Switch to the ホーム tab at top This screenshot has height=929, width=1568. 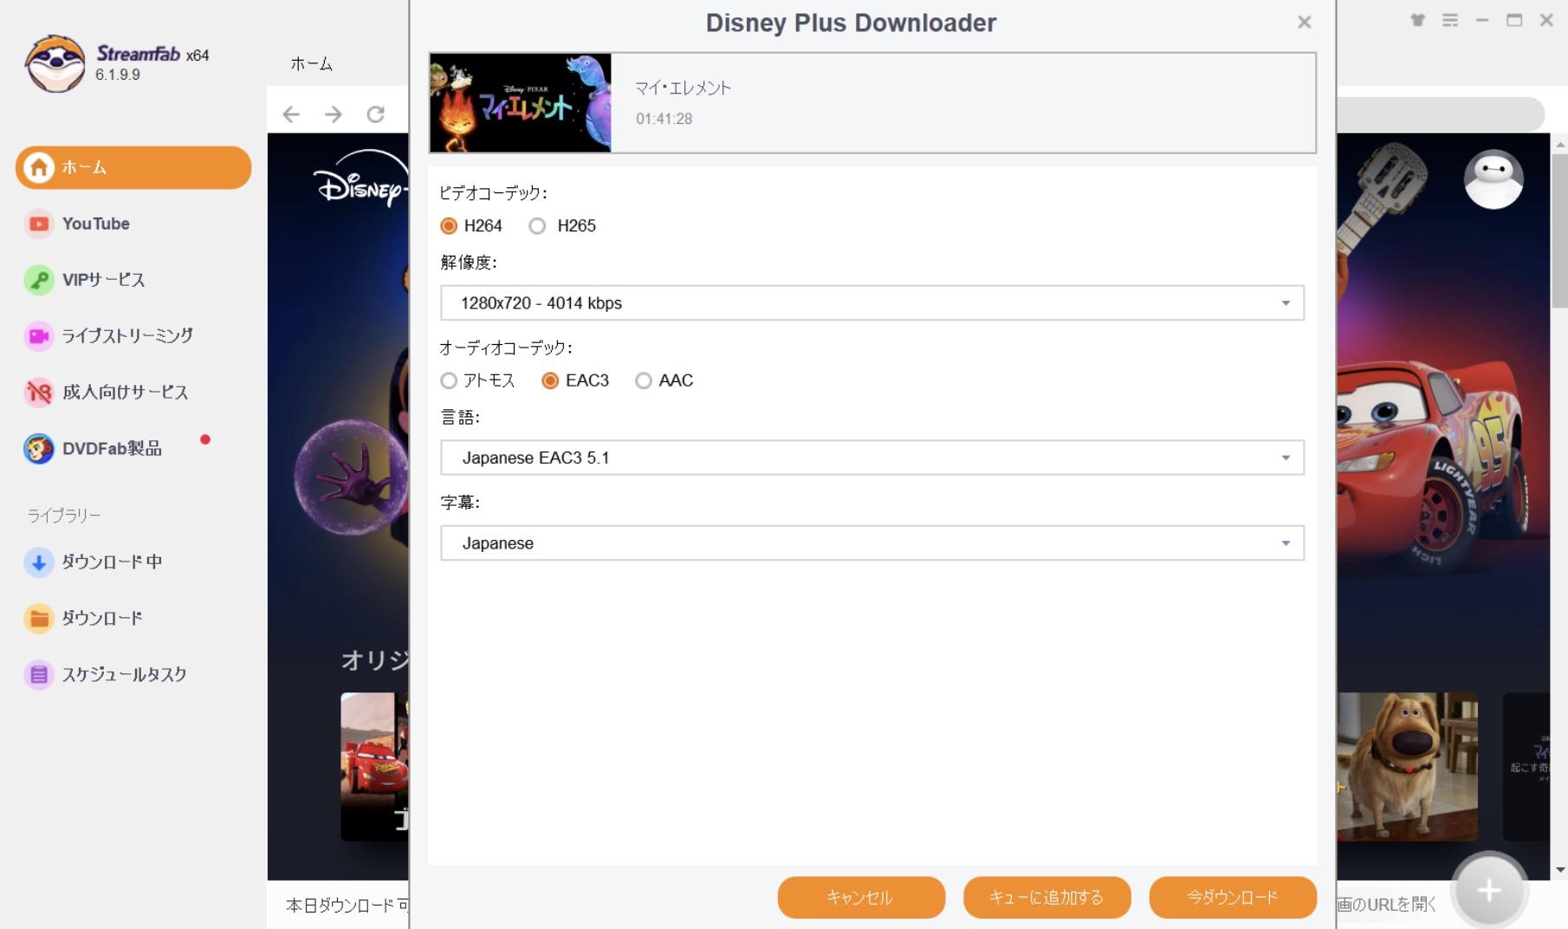(311, 64)
